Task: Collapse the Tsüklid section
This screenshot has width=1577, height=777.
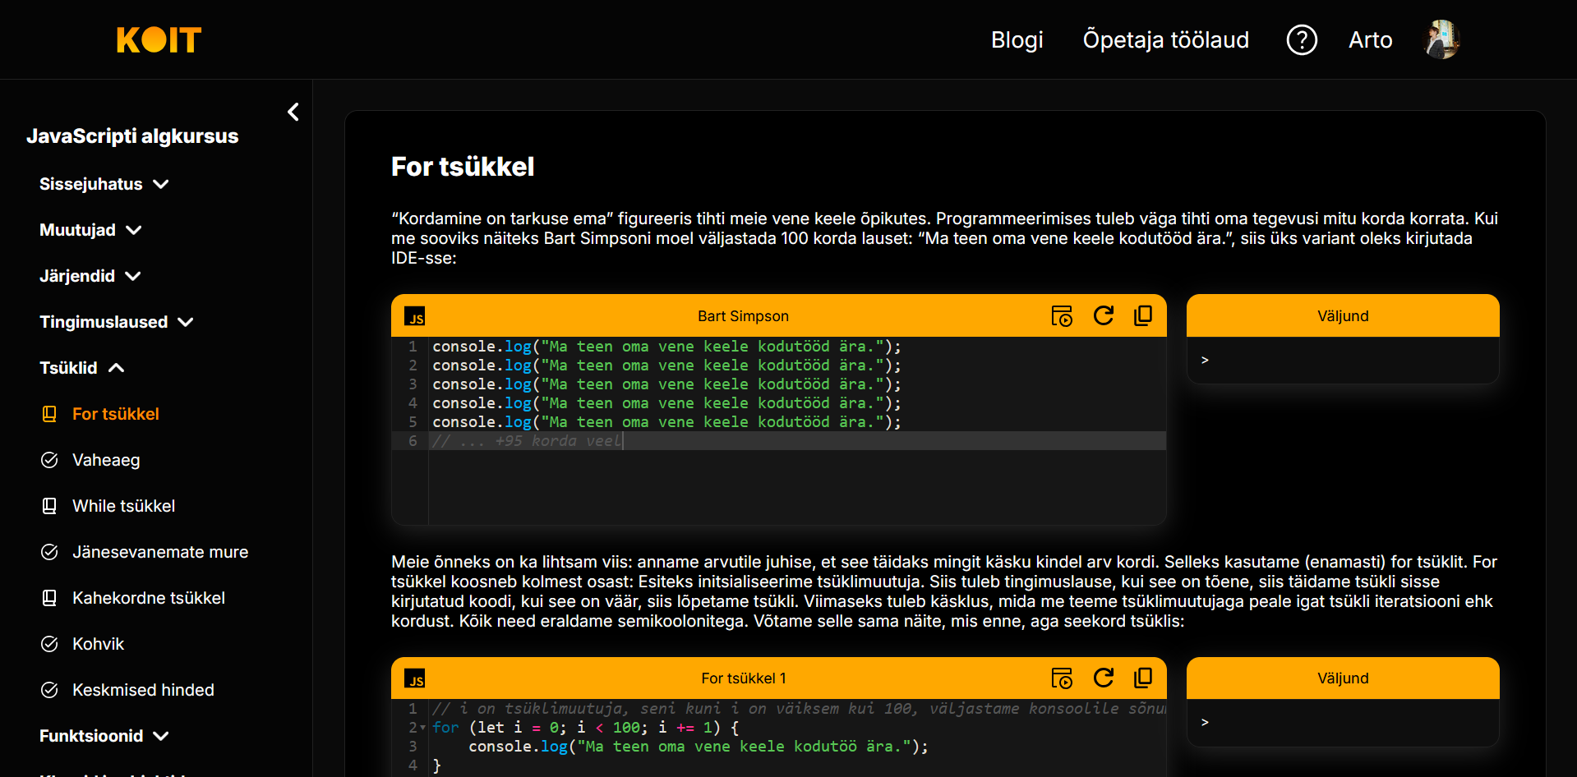Action: 81,368
